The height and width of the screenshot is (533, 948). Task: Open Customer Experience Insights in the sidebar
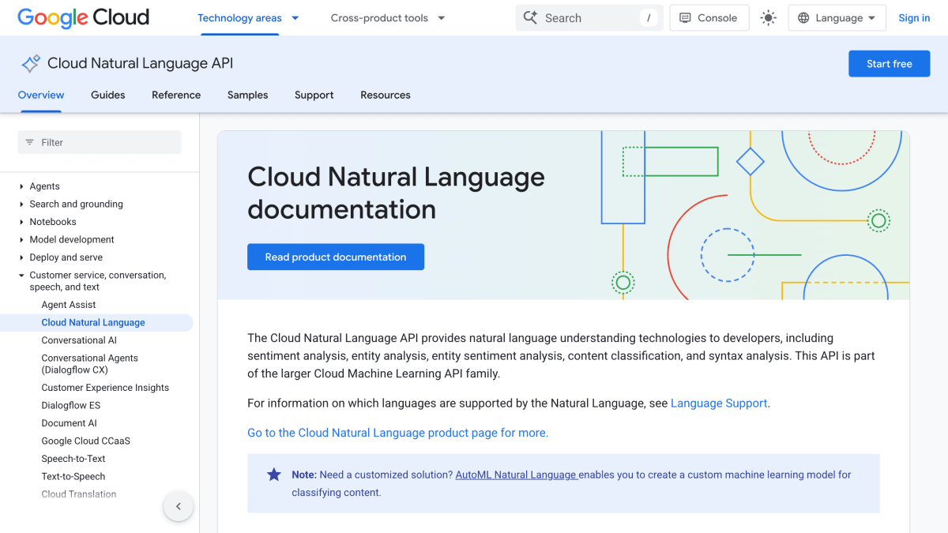pos(105,388)
